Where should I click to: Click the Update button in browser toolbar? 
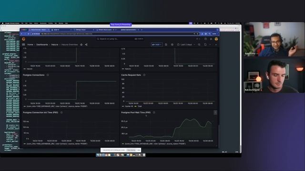point(214,34)
